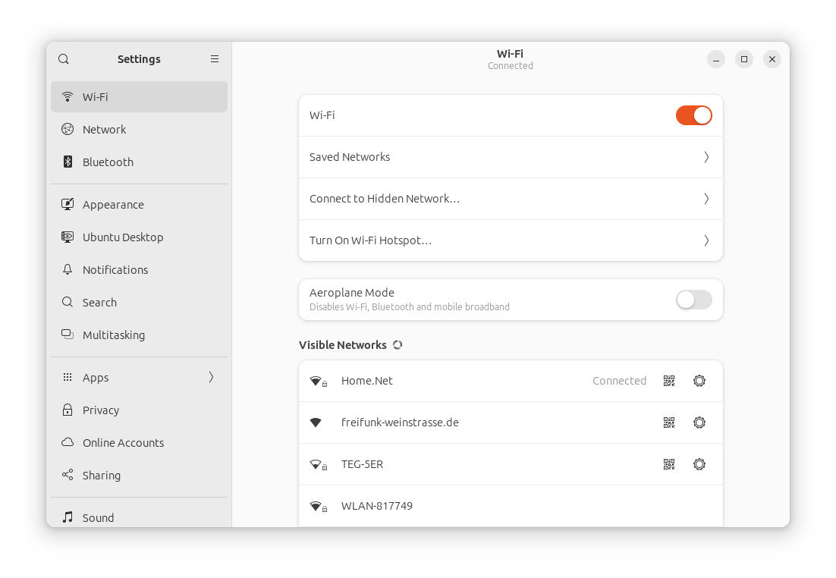
Task: Click the search icon in Settings sidebar
Action: pyautogui.click(x=64, y=59)
